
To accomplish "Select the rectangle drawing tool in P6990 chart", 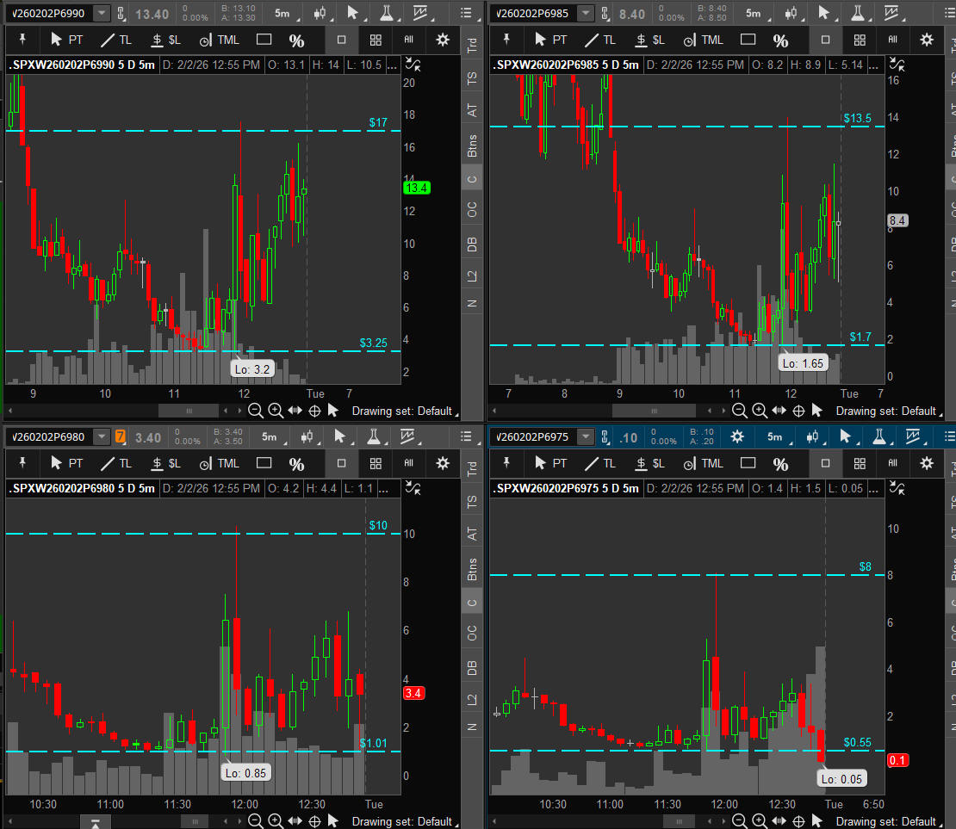I will point(264,40).
